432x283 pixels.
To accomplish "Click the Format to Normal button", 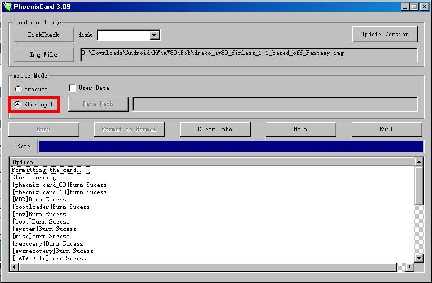I will pyautogui.click(x=129, y=130).
